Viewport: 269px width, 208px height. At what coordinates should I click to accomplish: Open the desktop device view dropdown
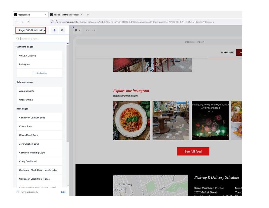(77, 30)
